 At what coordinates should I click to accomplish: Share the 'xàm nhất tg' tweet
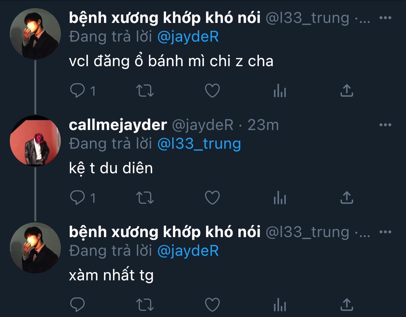[x=347, y=305]
